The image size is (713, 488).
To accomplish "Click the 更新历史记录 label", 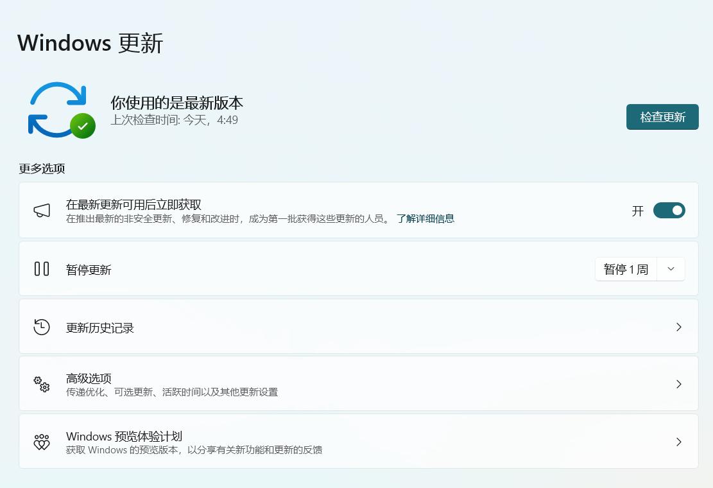I will (x=99, y=328).
